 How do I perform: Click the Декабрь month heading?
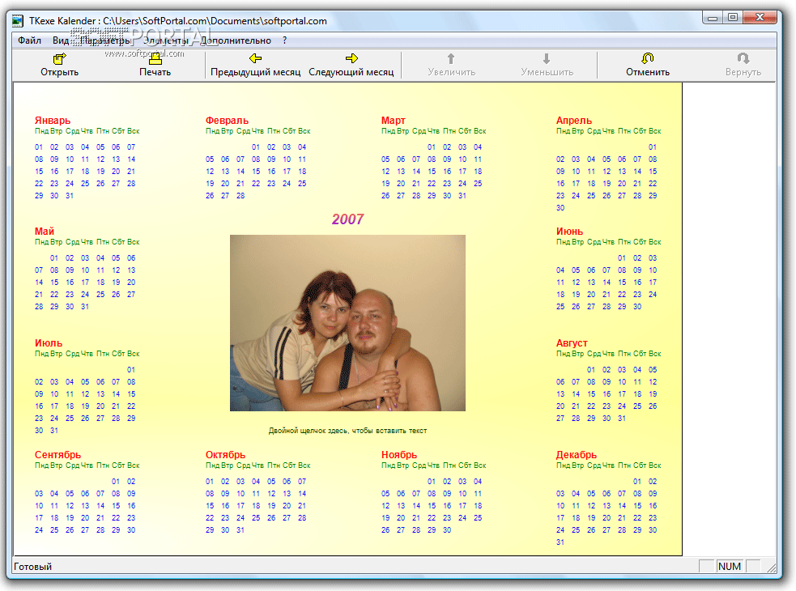pos(577,455)
